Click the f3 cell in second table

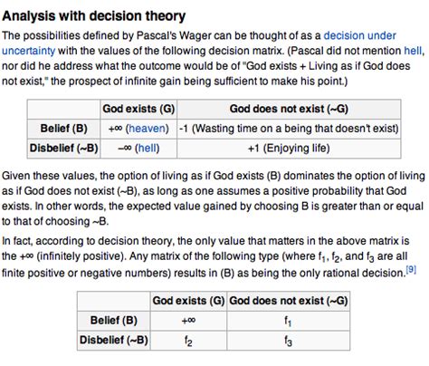coord(288,341)
